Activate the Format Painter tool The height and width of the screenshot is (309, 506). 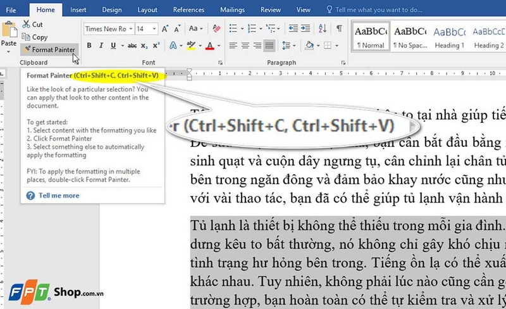pos(49,49)
